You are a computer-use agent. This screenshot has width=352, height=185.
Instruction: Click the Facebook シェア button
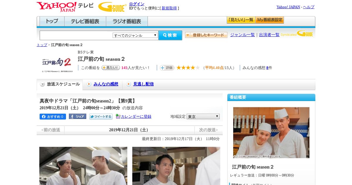77,116
